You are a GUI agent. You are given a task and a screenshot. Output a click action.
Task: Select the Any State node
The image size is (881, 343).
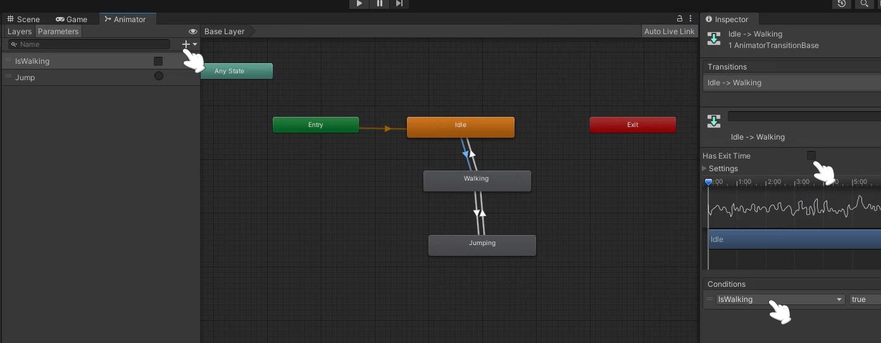pos(235,71)
